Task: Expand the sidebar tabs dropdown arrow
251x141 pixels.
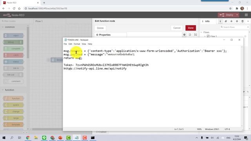Action: click(x=248, y=21)
